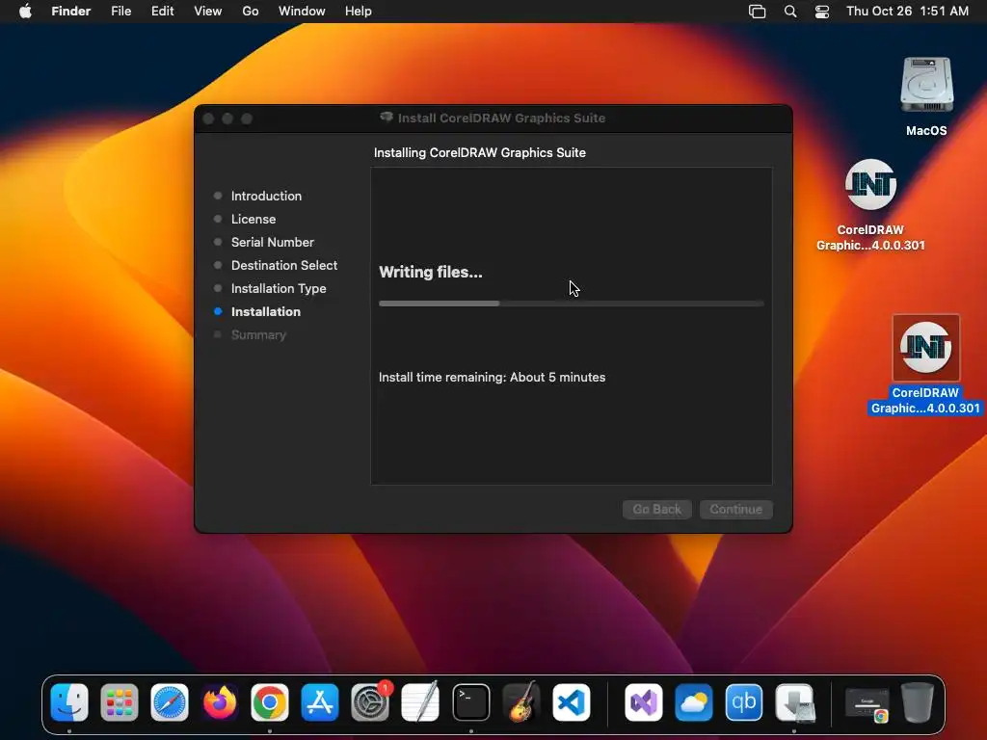The width and height of the screenshot is (987, 740).
Task: Click the installation progress bar
Action: 571,304
